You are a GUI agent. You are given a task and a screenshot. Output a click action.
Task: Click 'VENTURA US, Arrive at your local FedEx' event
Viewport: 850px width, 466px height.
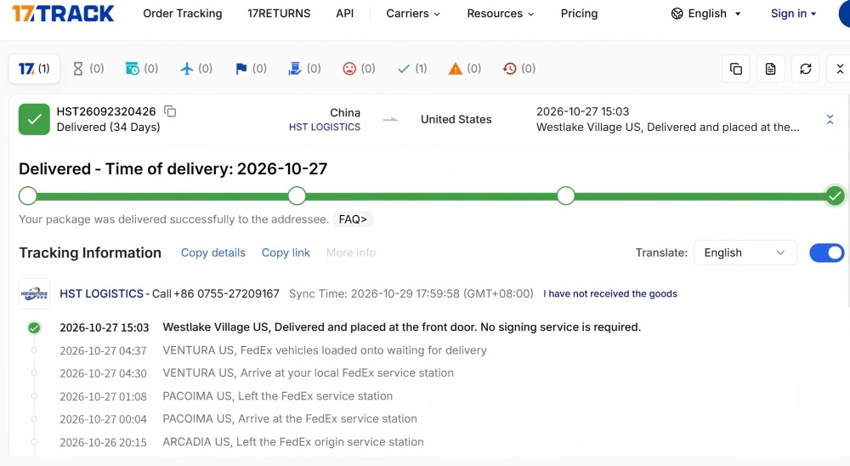[308, 373]
